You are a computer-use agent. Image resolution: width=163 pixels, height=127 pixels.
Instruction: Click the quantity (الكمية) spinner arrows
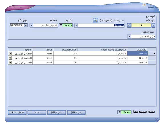61,25
